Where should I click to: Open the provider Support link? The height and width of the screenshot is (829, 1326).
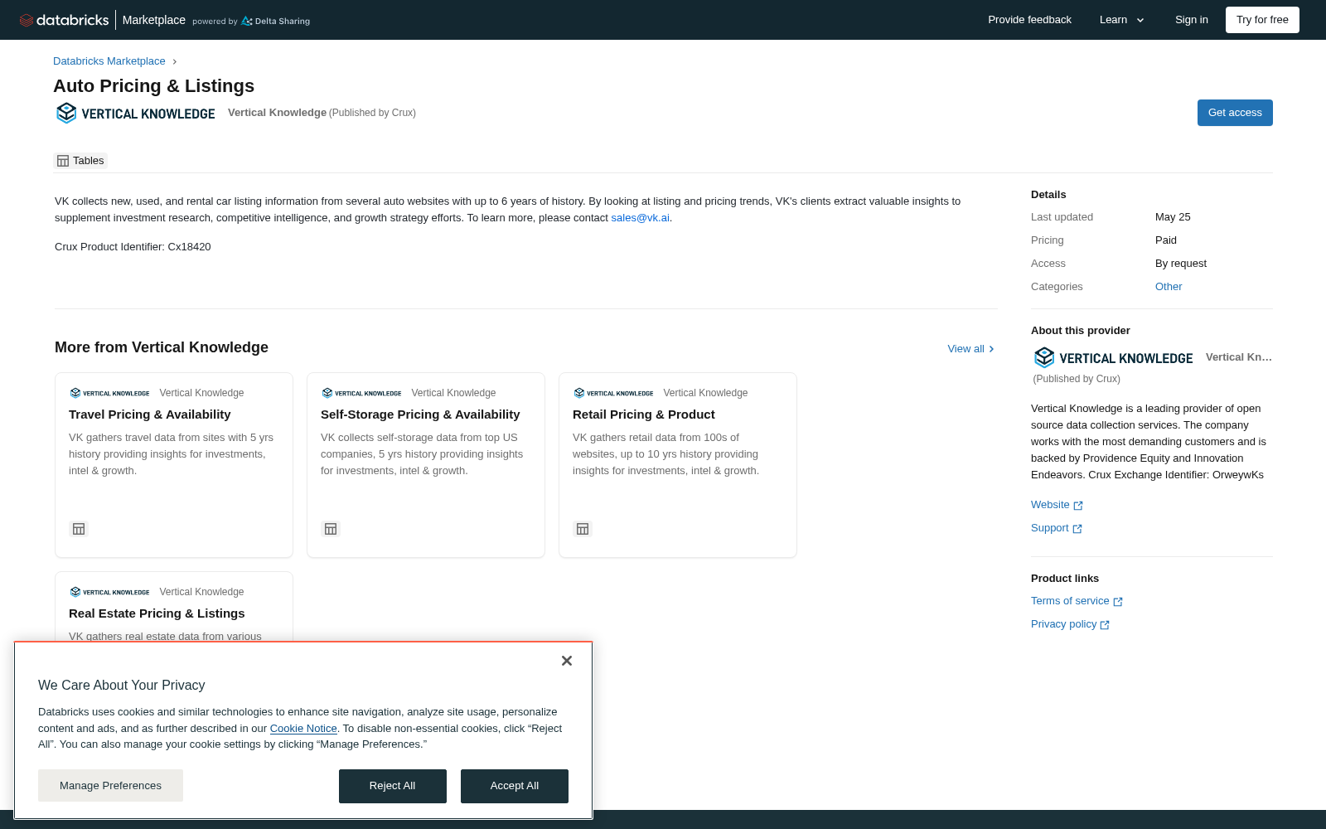point(1057,528)
